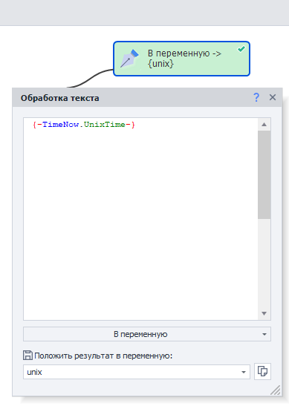Click the {-TimeNow.UnixTime-} macro text
This screenshot has width=289, height=409.
84,125
